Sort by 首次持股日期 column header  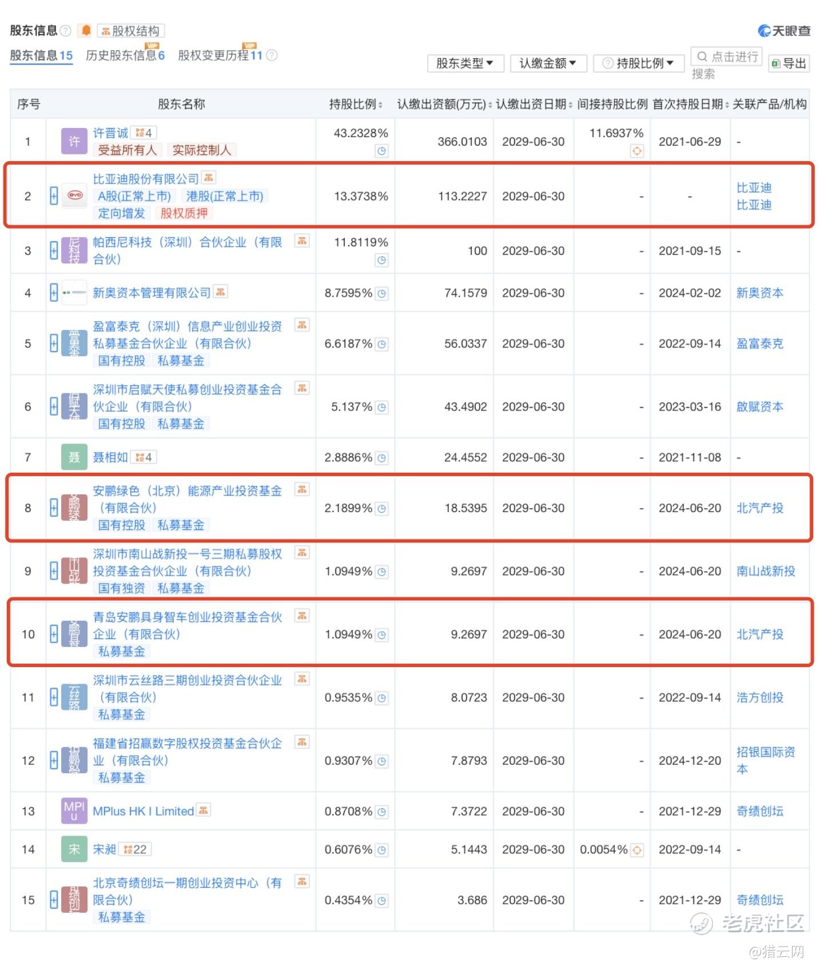click(690, 104)
